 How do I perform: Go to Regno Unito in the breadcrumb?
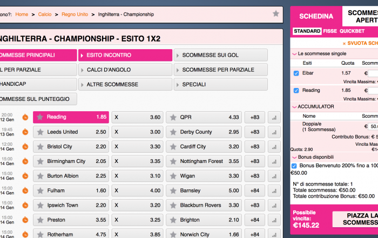coord(75,15)
